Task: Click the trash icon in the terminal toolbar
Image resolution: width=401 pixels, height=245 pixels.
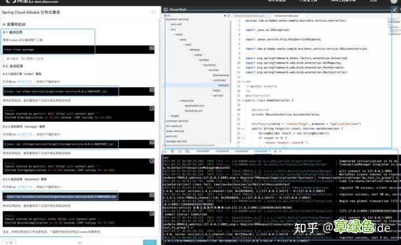Action: coord(172,151)
